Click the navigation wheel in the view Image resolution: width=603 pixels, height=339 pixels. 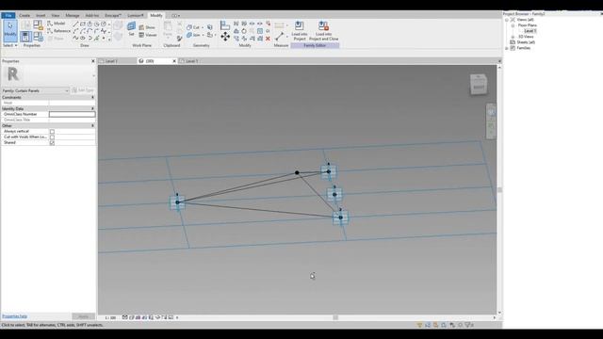point(491,112)
